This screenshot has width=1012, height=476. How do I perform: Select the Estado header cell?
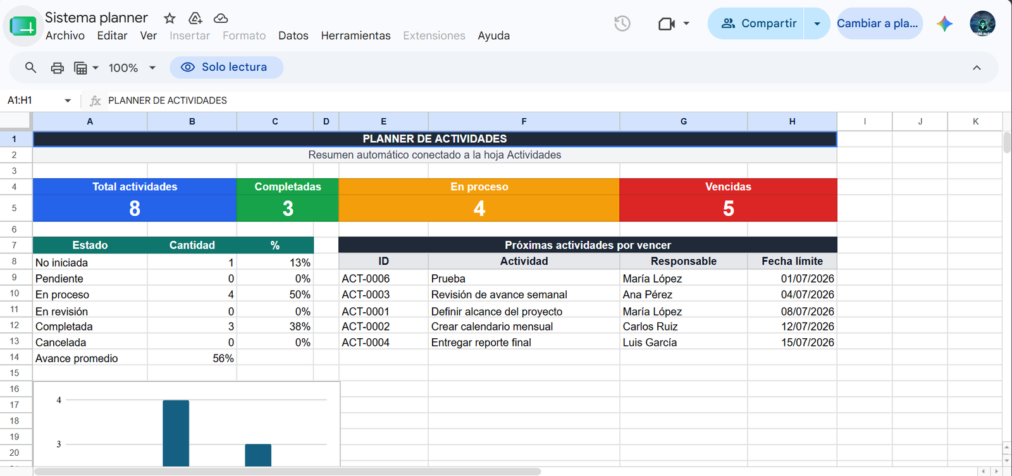(90, 245)
